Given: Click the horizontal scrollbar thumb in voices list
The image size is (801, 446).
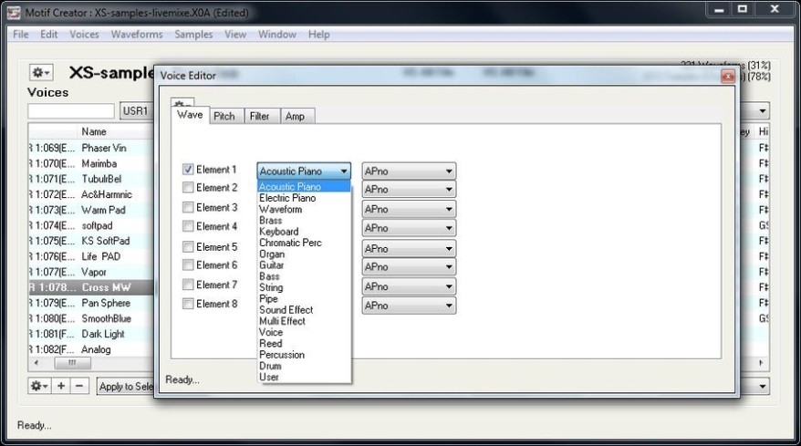Looking at the screenshot, I should click(x=73, y=363).
